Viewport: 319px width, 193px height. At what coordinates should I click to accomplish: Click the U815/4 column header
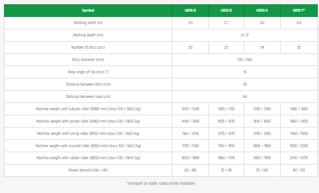262,10
